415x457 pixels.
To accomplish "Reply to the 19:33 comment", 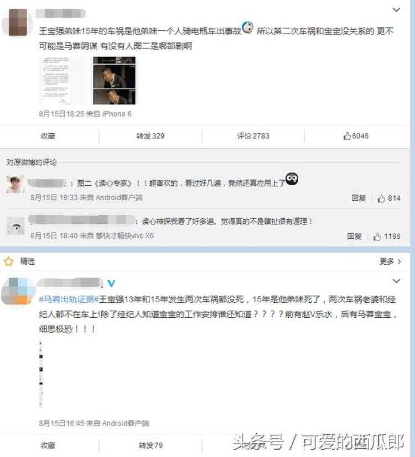I will (x=359, y=198).
